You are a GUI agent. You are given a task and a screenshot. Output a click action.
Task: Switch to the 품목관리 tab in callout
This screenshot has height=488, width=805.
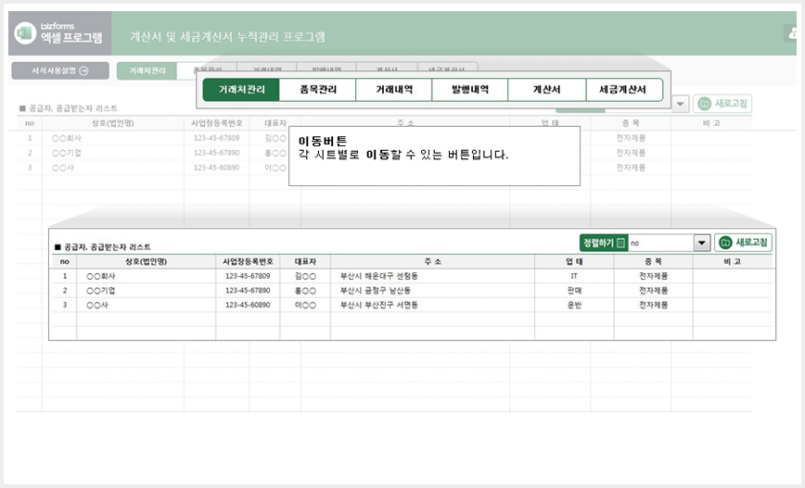tap(318, 90)
